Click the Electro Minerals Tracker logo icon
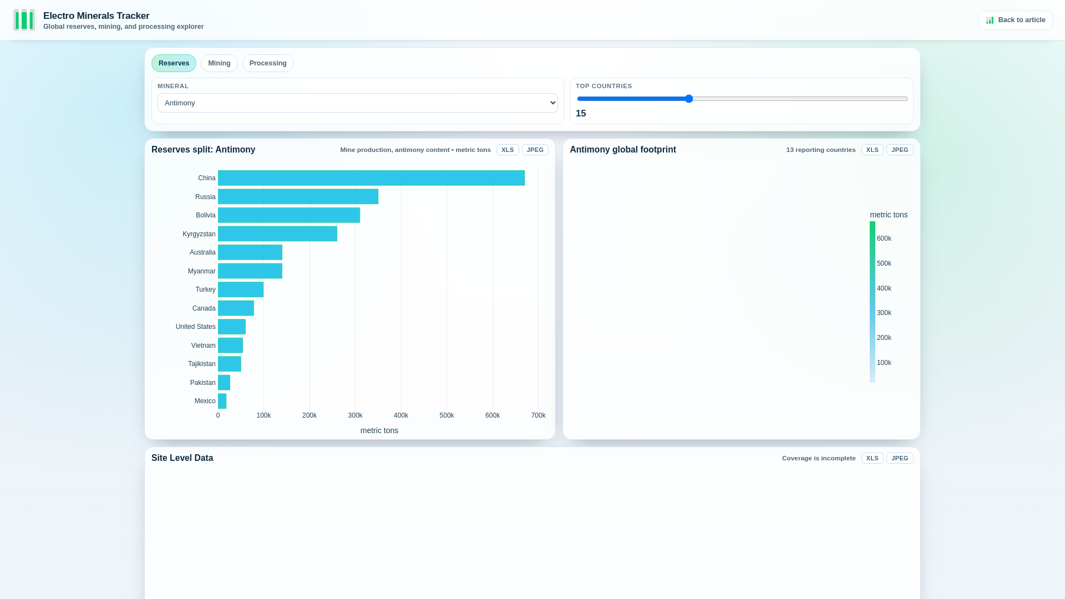 coord(24,20)
